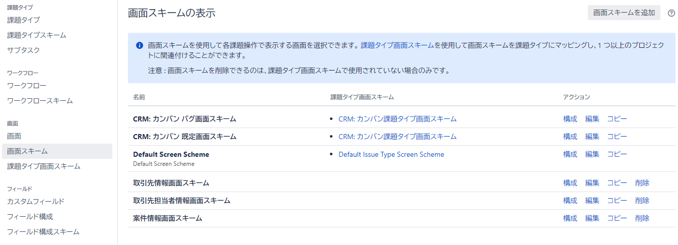This screenshot has height=245, width=678.
Task: Click コピー for 案件情報画面スキーム
Action: 617,218
